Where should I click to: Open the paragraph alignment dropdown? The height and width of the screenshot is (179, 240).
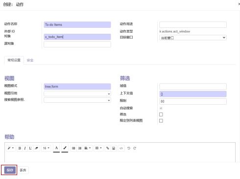click(x=88, y=148)
